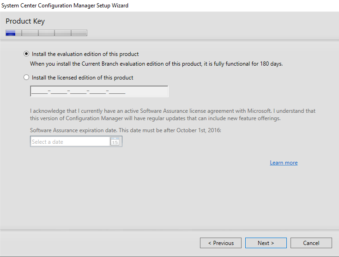The height and width of the screenshot is (257, 339).
Task: Click the System Center Configuration Manager title
Action: (x=65, y=6)
